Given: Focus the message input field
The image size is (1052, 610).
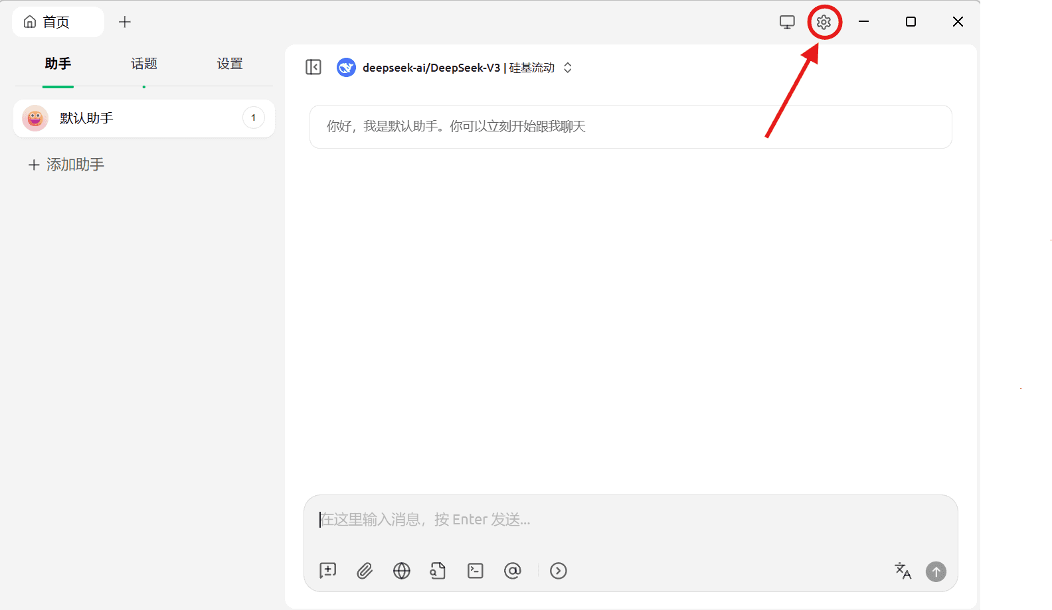Looking at the screenshot, I should pyautogui.click(x=630, y=520).
